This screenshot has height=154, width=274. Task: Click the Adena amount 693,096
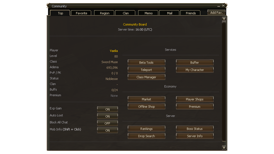pos(112,68)
